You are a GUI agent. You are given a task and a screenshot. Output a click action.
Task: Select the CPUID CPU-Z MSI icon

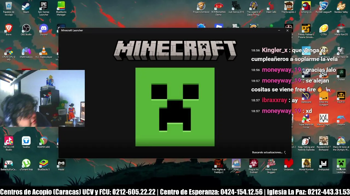[9, 54]
